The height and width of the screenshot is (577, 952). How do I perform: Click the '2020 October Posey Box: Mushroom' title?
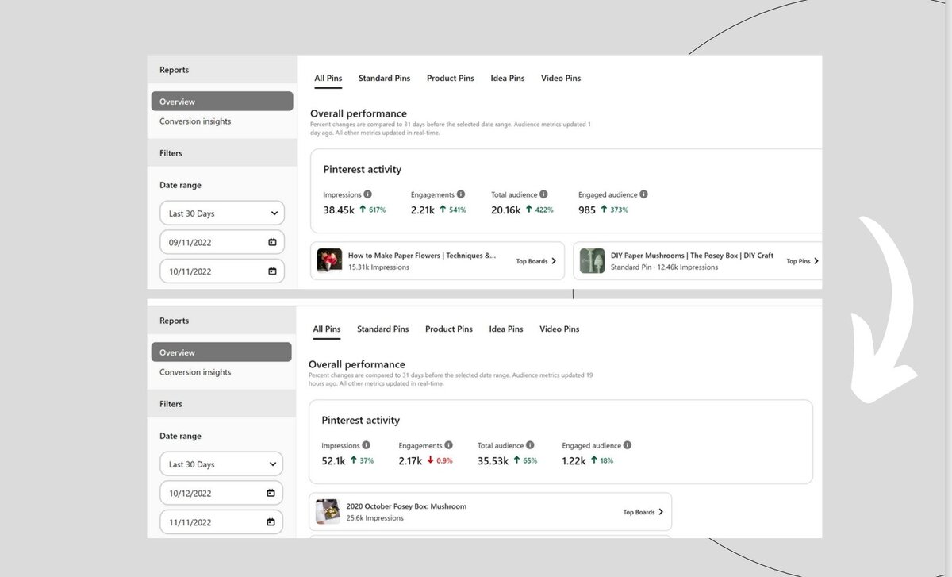point(406,506)
